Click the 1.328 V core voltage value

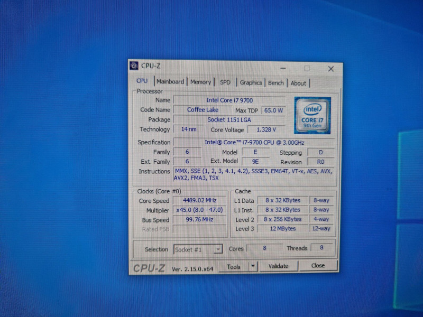(x=266, y=129)
